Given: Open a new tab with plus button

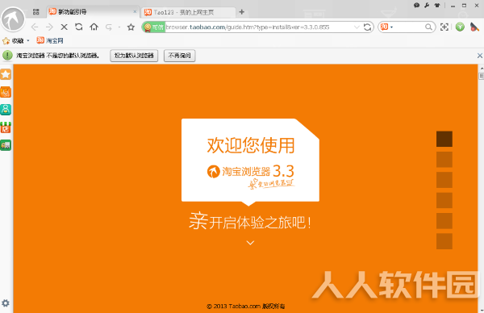Looking at the screenshot, I should [x=242, y=12].
